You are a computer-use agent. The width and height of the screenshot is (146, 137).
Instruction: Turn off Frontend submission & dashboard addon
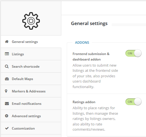pyautogui.click(x=133, y=53)
